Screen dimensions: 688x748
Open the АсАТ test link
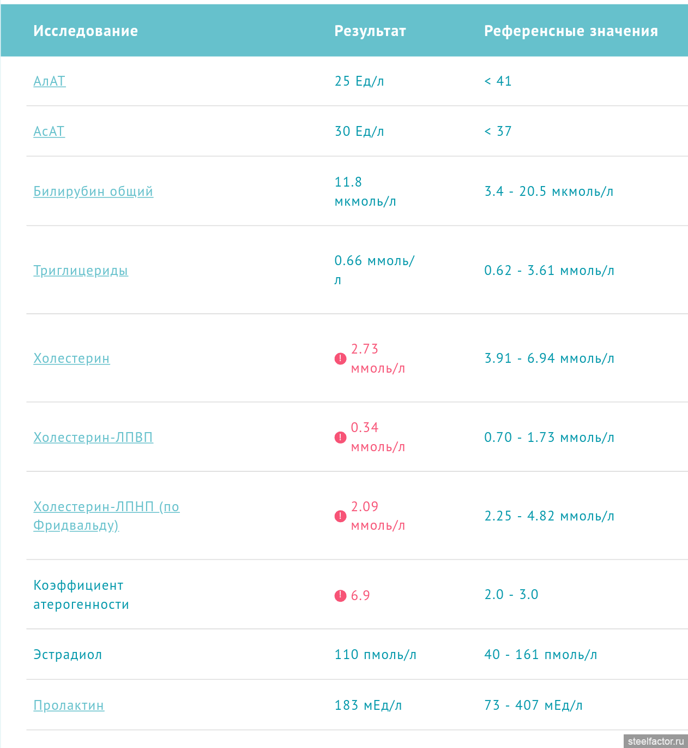(49, 131)
